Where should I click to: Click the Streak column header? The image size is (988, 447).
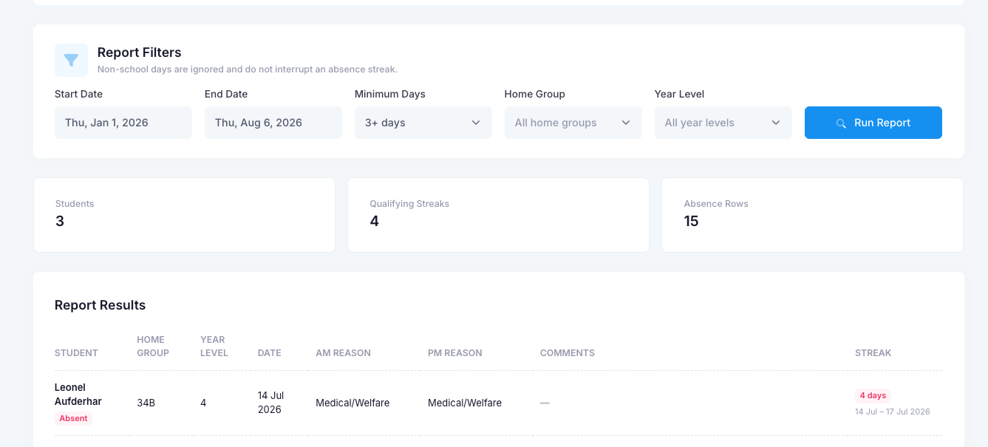click(x=873, y=353)
